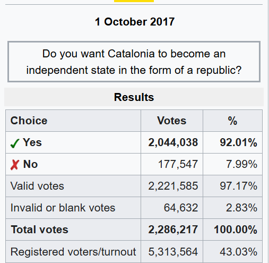Click the Invalid or blank votes label
This screenshot has width=269, height=263.
tap(63, 208)
